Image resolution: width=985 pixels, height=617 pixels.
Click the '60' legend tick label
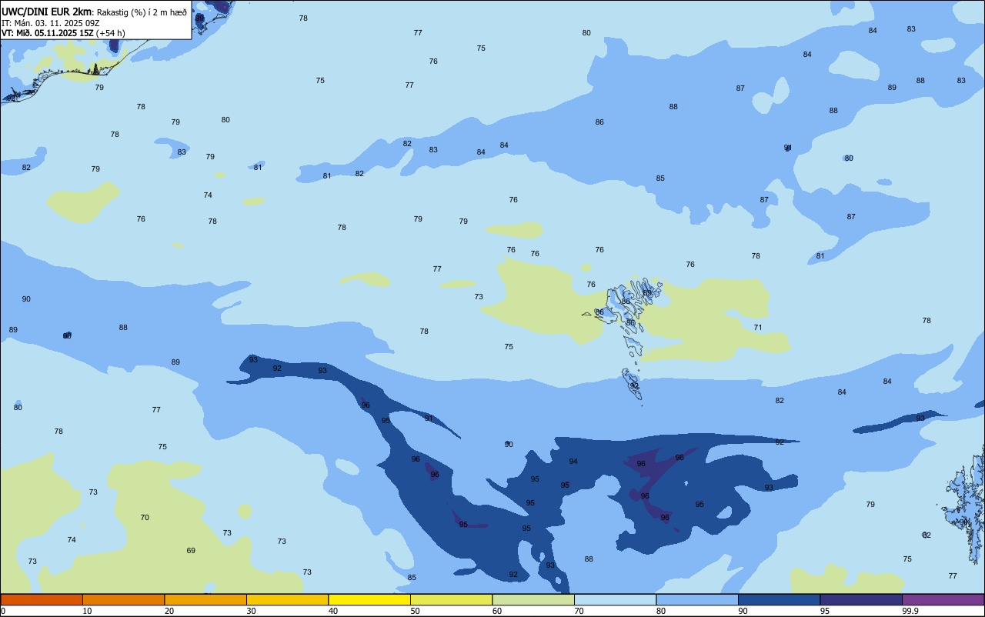pyautogui.click(x=497, y=611)
